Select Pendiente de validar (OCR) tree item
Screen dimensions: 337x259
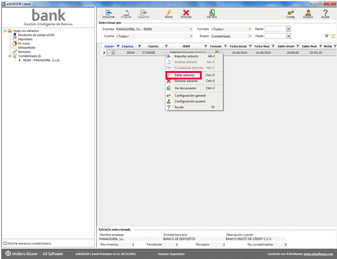pos(36,35)
